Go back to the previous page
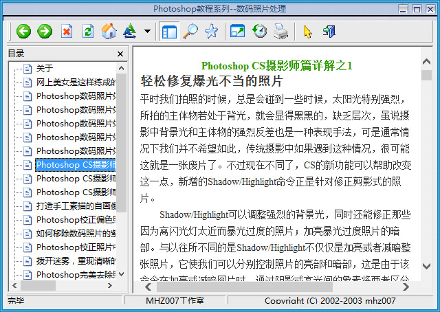 (x=24, y=31)
